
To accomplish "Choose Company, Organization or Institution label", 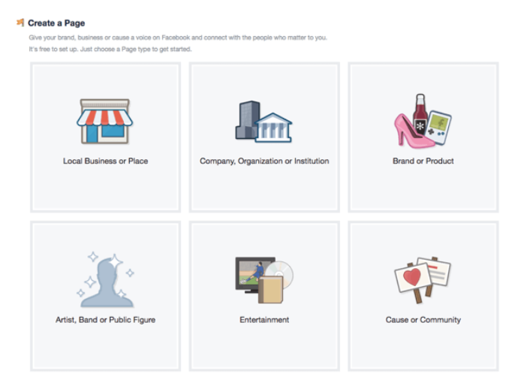I will (264, 161).
